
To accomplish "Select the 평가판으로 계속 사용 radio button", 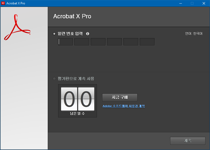I will (54, 79).
